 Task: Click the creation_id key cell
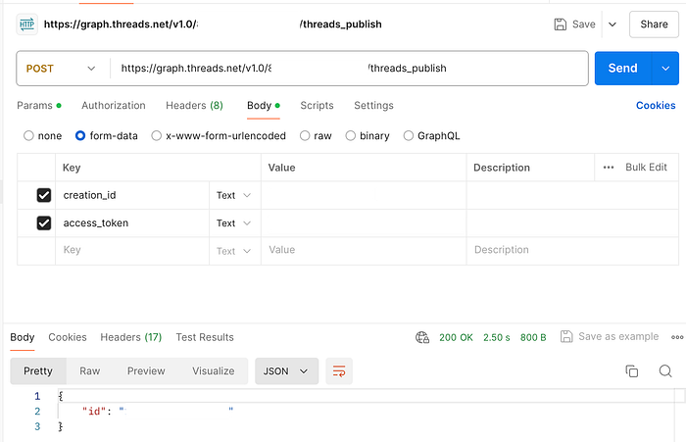pyautogui.click(x=132, y=195)
